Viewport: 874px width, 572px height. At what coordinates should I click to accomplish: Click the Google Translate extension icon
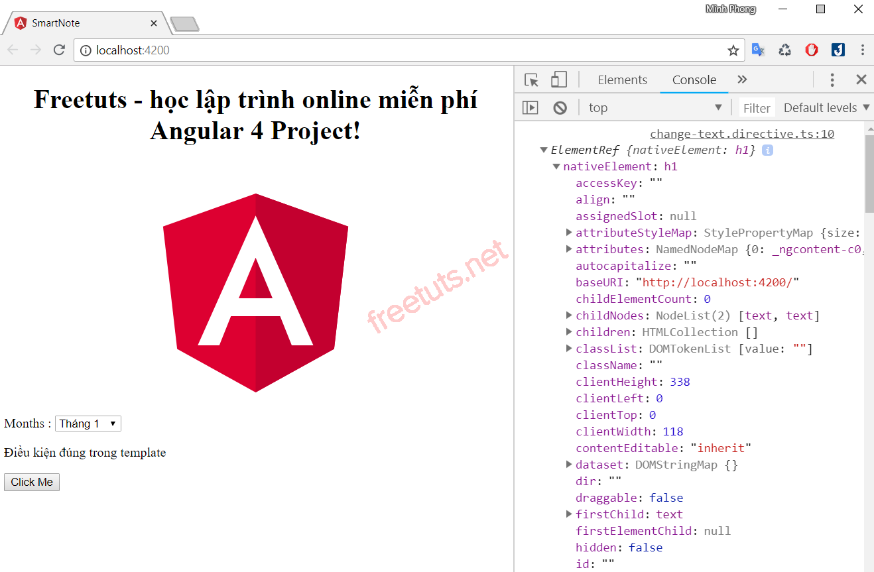click(x=758, y=50)
